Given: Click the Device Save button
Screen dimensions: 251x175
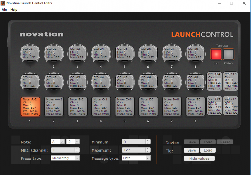Looking at the screenshot, I should [191, 142].
